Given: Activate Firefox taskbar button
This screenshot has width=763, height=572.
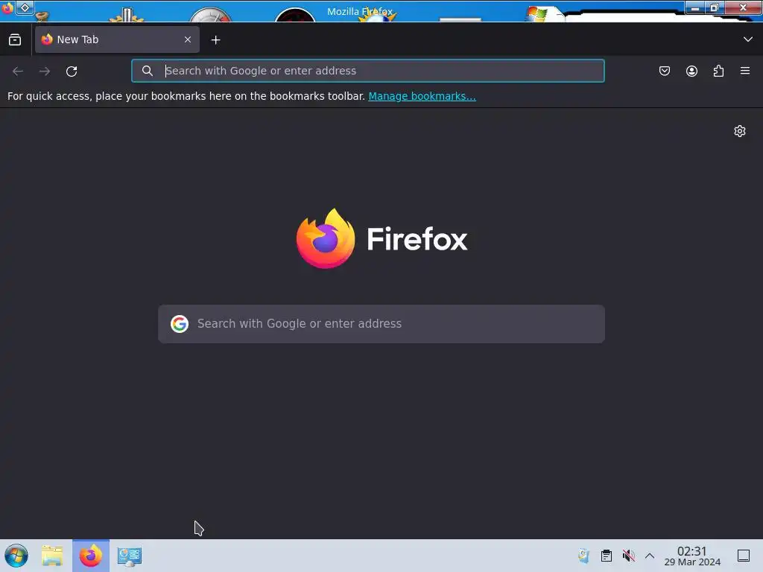Looking at the screenshot, I should (x=91, y=556).
